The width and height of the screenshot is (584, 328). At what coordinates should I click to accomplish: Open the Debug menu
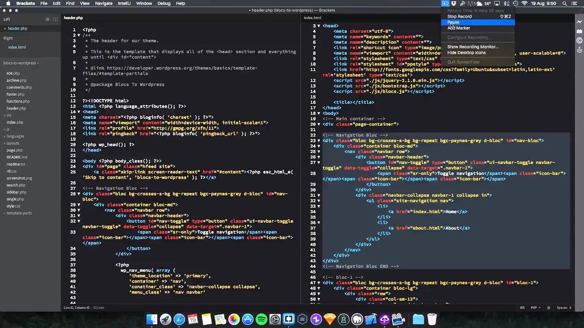click(x=164, y=3)
